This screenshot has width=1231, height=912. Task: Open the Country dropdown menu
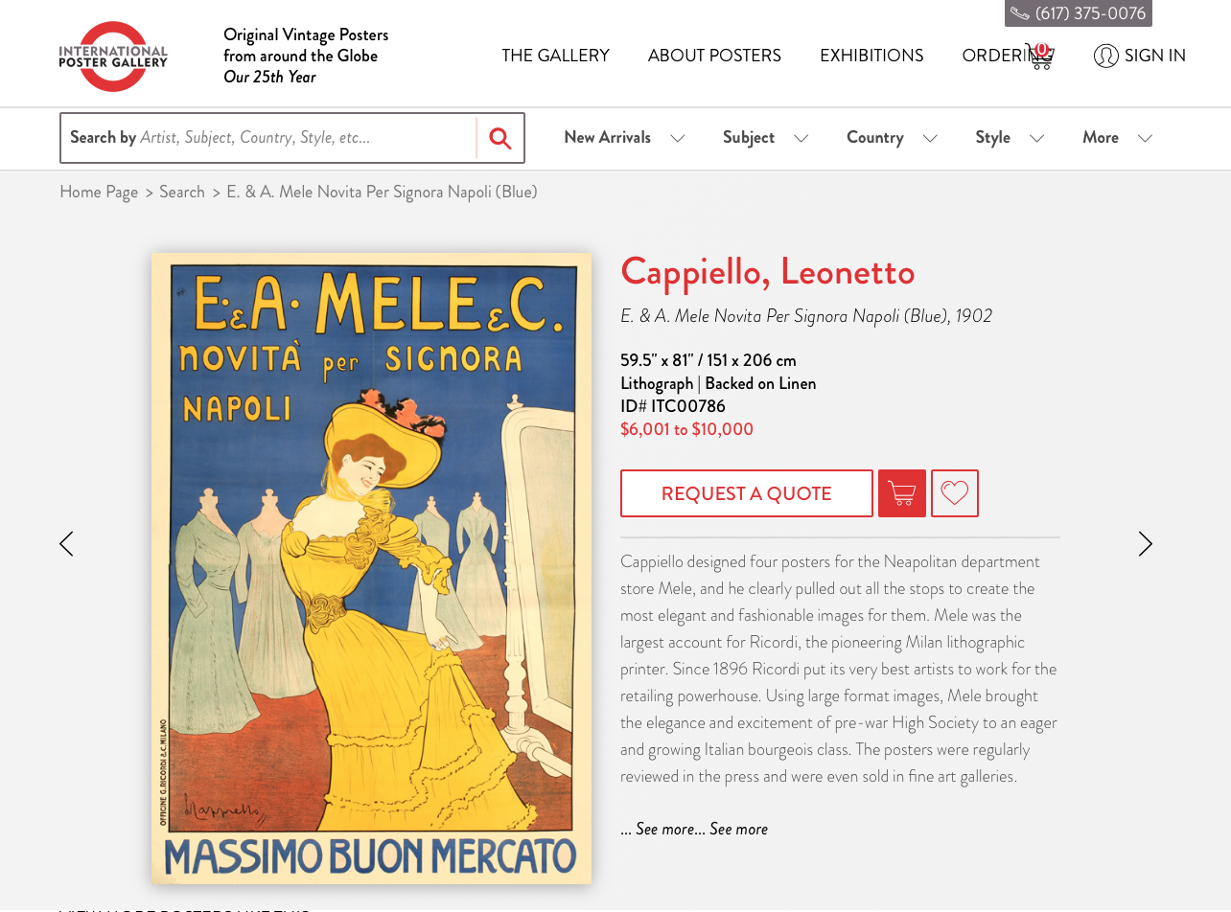(x=892, y=138)
